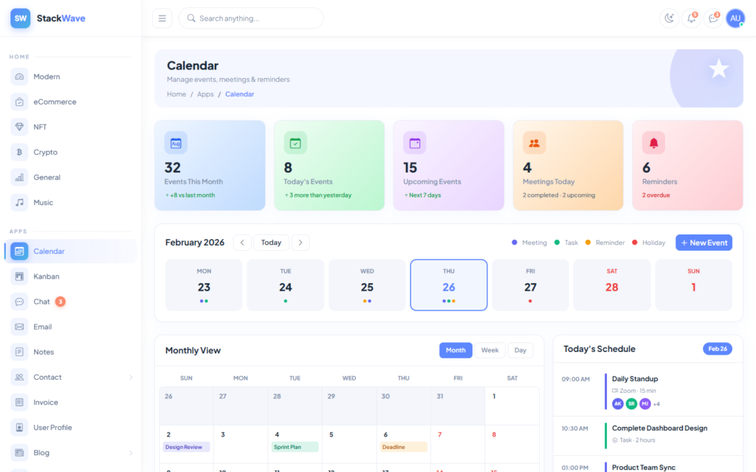This screenshot has height=472, width=756.
Task: Toggle dark mode with the moon icon
Action: [669, 18]
